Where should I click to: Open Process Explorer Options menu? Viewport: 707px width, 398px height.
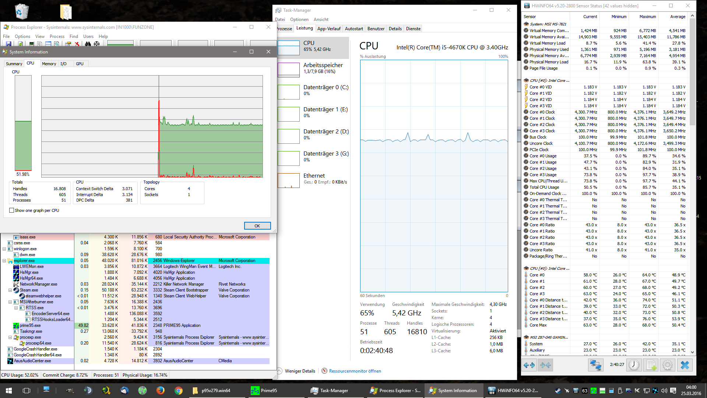[22, 36]
